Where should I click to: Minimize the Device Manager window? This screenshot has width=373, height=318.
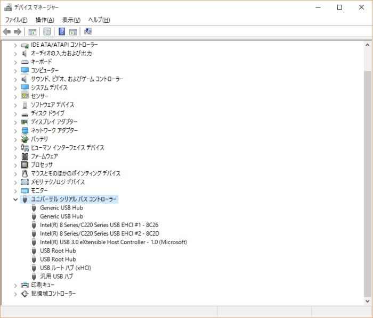coord(318,7)
